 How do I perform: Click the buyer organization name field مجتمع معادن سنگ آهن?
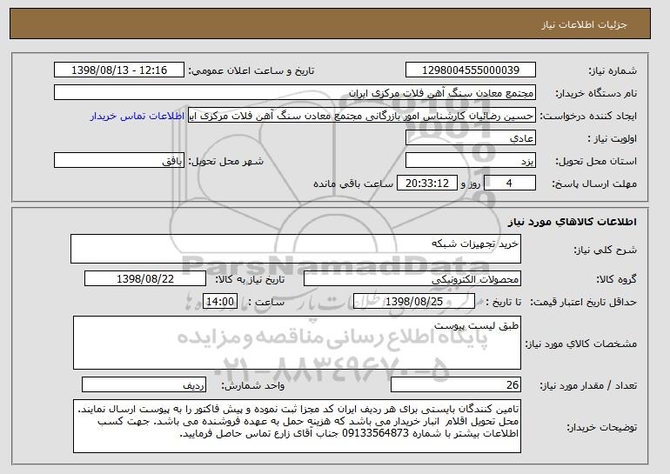(295, 93)
